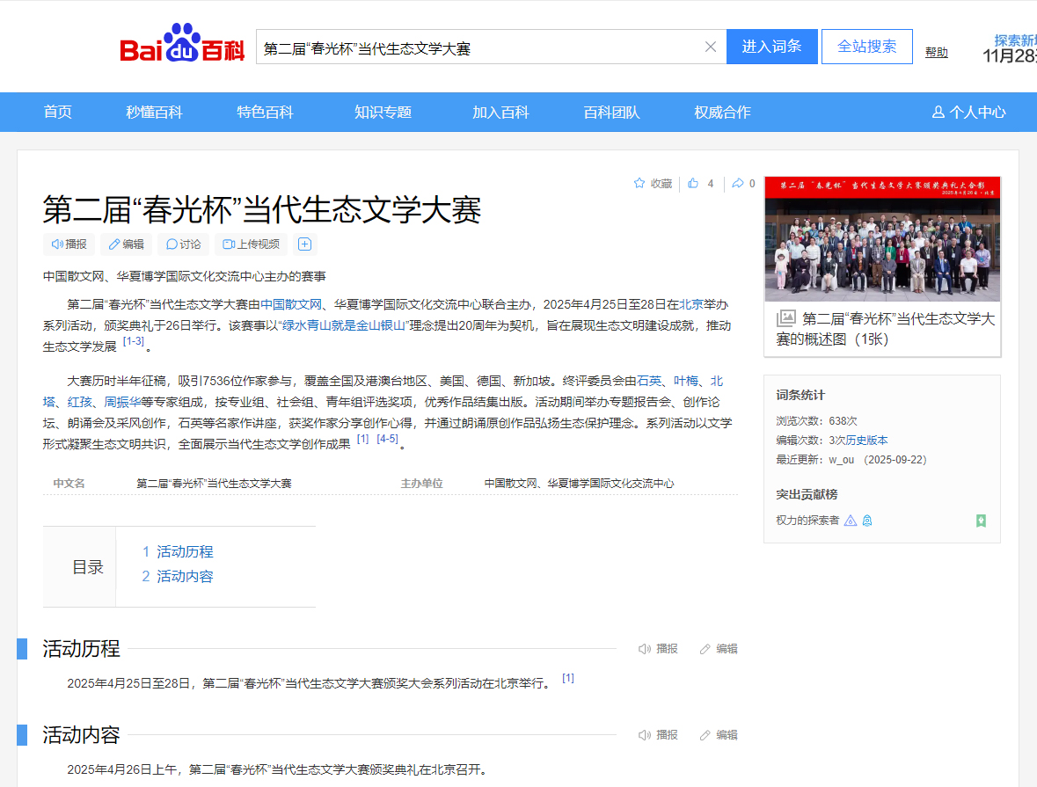Open contributor 权力的探索者 profile
Screen dimensions: 1037x787
tap(807, 521)
